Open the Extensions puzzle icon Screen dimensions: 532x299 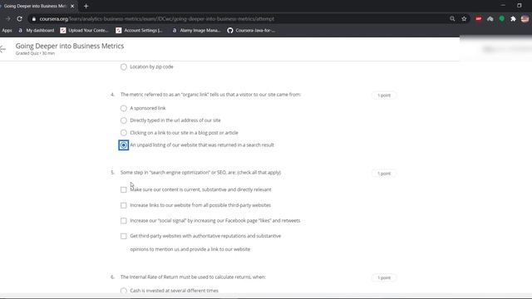click(x=513, y=19)
